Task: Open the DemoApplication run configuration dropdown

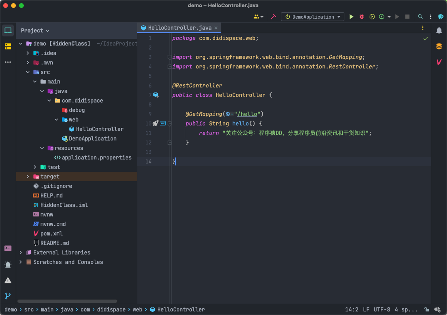Action: pyautogui.click(x=313, y=17)
